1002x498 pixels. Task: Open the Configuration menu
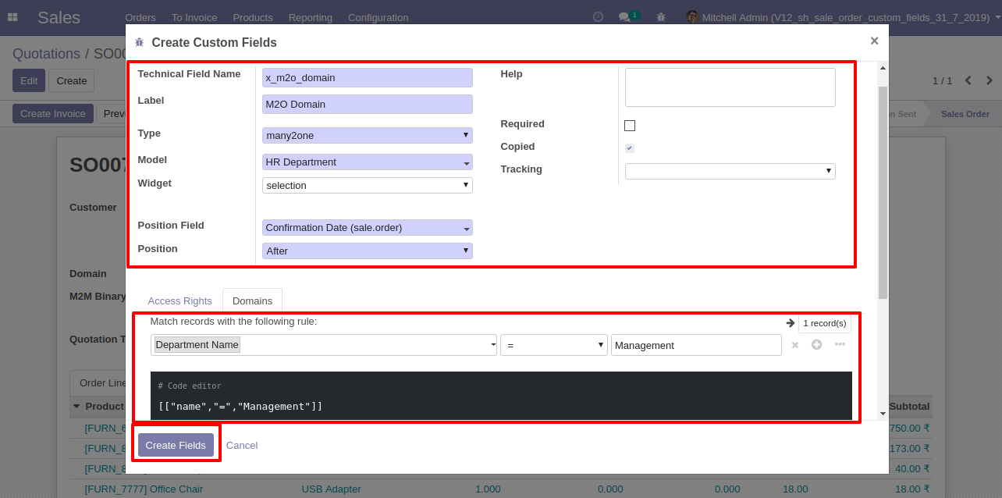click(x=378, y=17)
